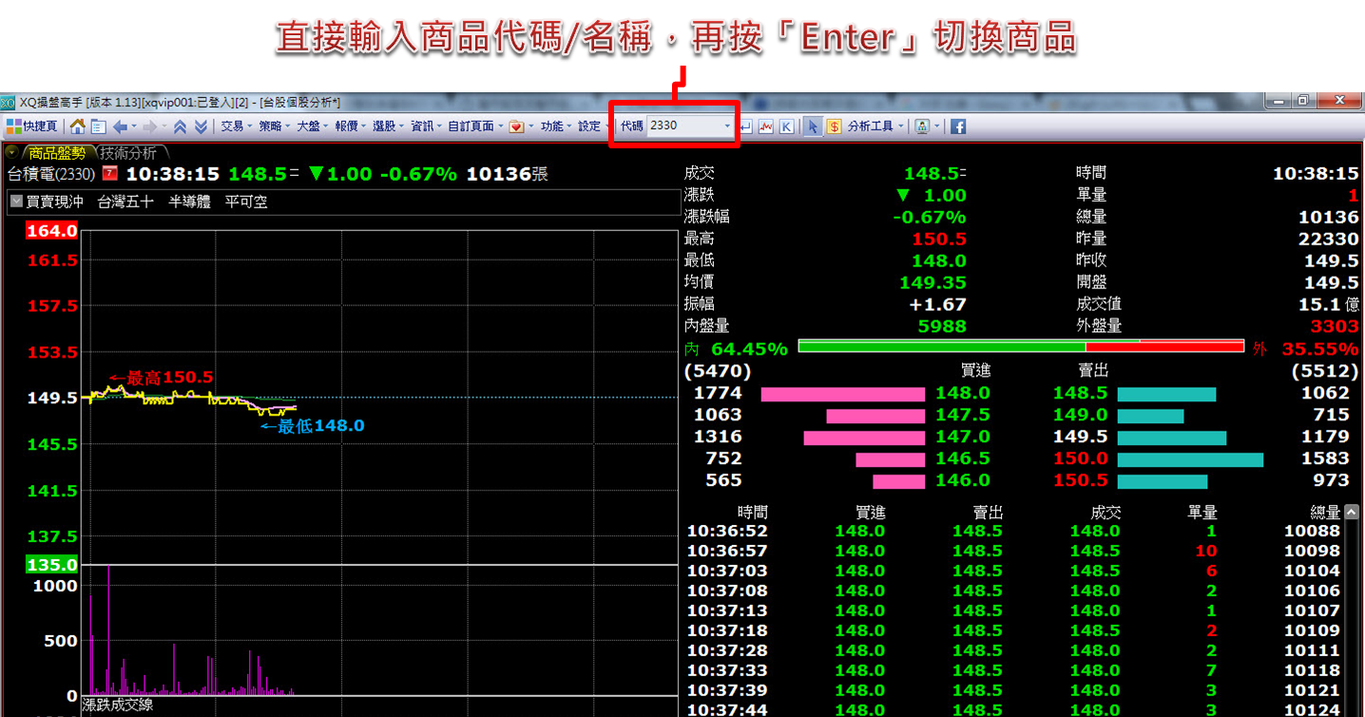Expand the 設定 dropdown
The height and width of the screenshot is (717, 1365).
[x=607, y=126]
